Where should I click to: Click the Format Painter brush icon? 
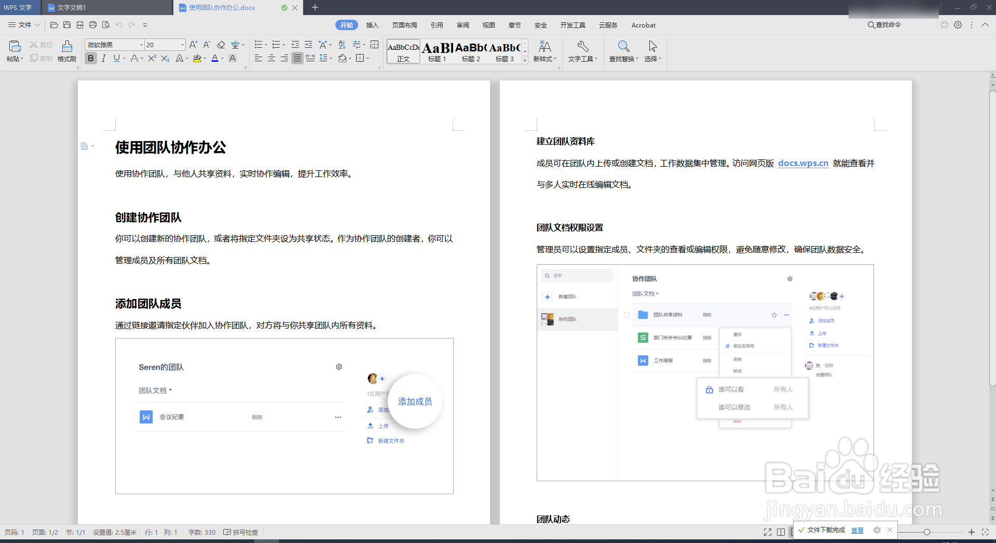click(66, 46)
